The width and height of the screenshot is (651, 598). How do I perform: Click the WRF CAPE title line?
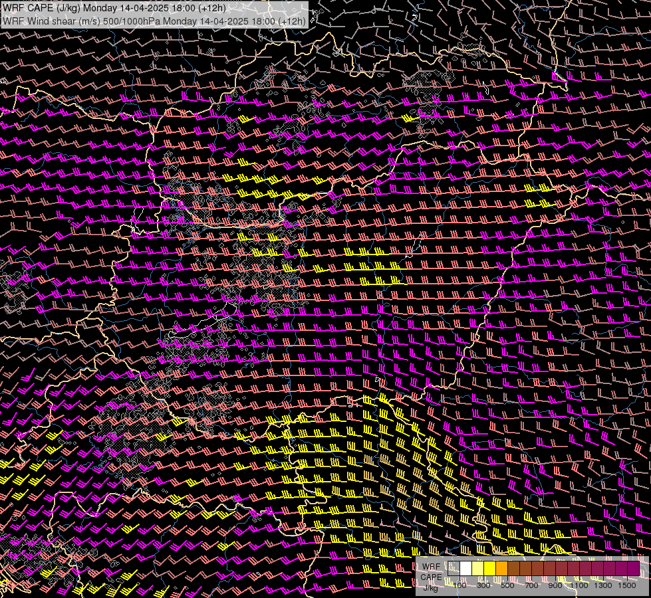coord(114,8)
